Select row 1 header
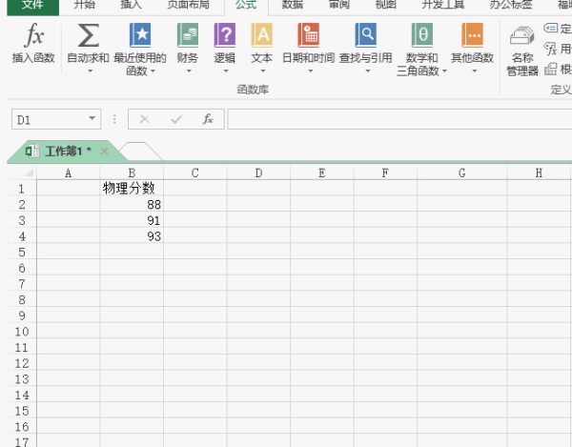572x447 pixels. pyautogui.click(x=22, y=189)
